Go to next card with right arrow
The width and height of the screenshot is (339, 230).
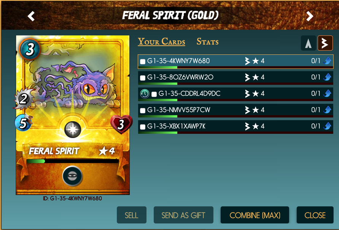click(x=310, y=16)
